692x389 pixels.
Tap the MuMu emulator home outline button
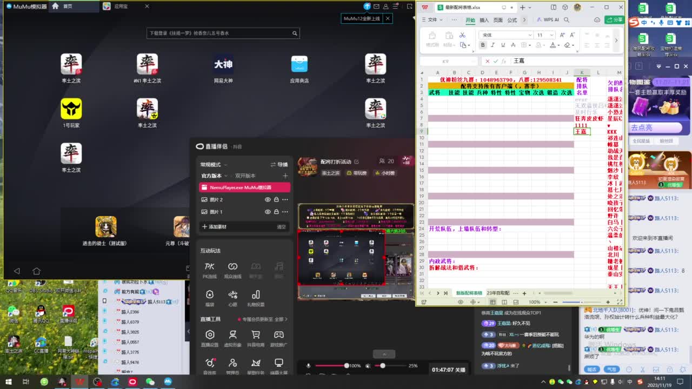[x=36, y=271]
